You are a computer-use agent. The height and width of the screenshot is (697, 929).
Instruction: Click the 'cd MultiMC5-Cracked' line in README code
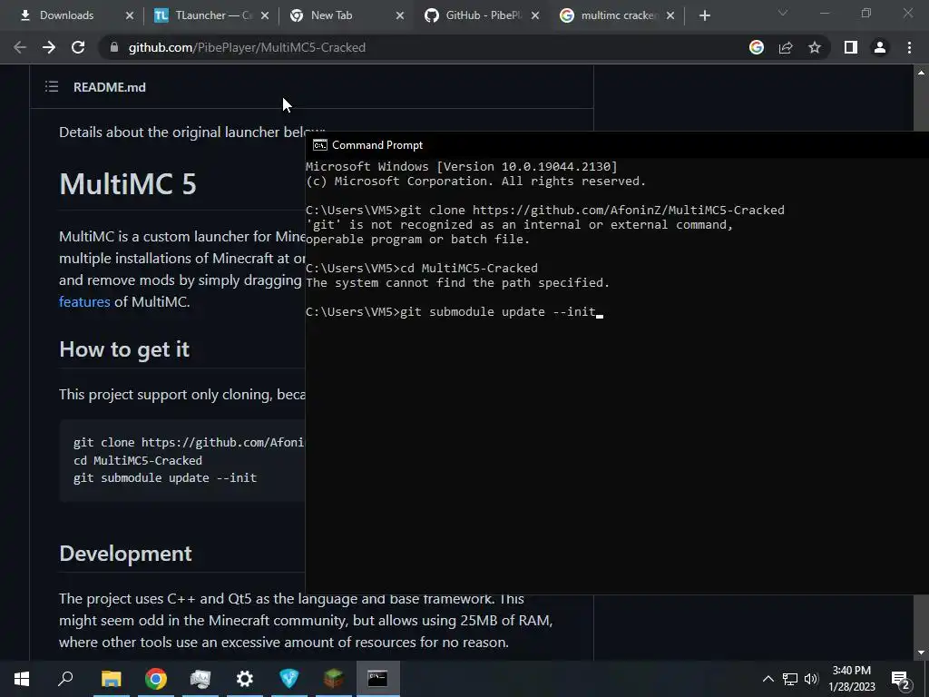point(138,460)
